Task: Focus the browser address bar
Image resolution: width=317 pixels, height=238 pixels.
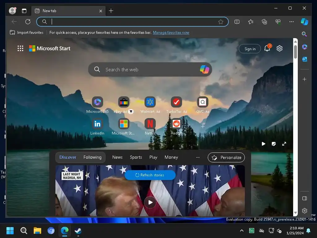Action: click(x=132, y=22)
